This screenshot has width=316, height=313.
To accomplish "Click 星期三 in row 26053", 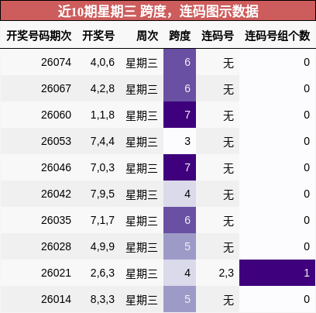I will (x=142, y=142).
